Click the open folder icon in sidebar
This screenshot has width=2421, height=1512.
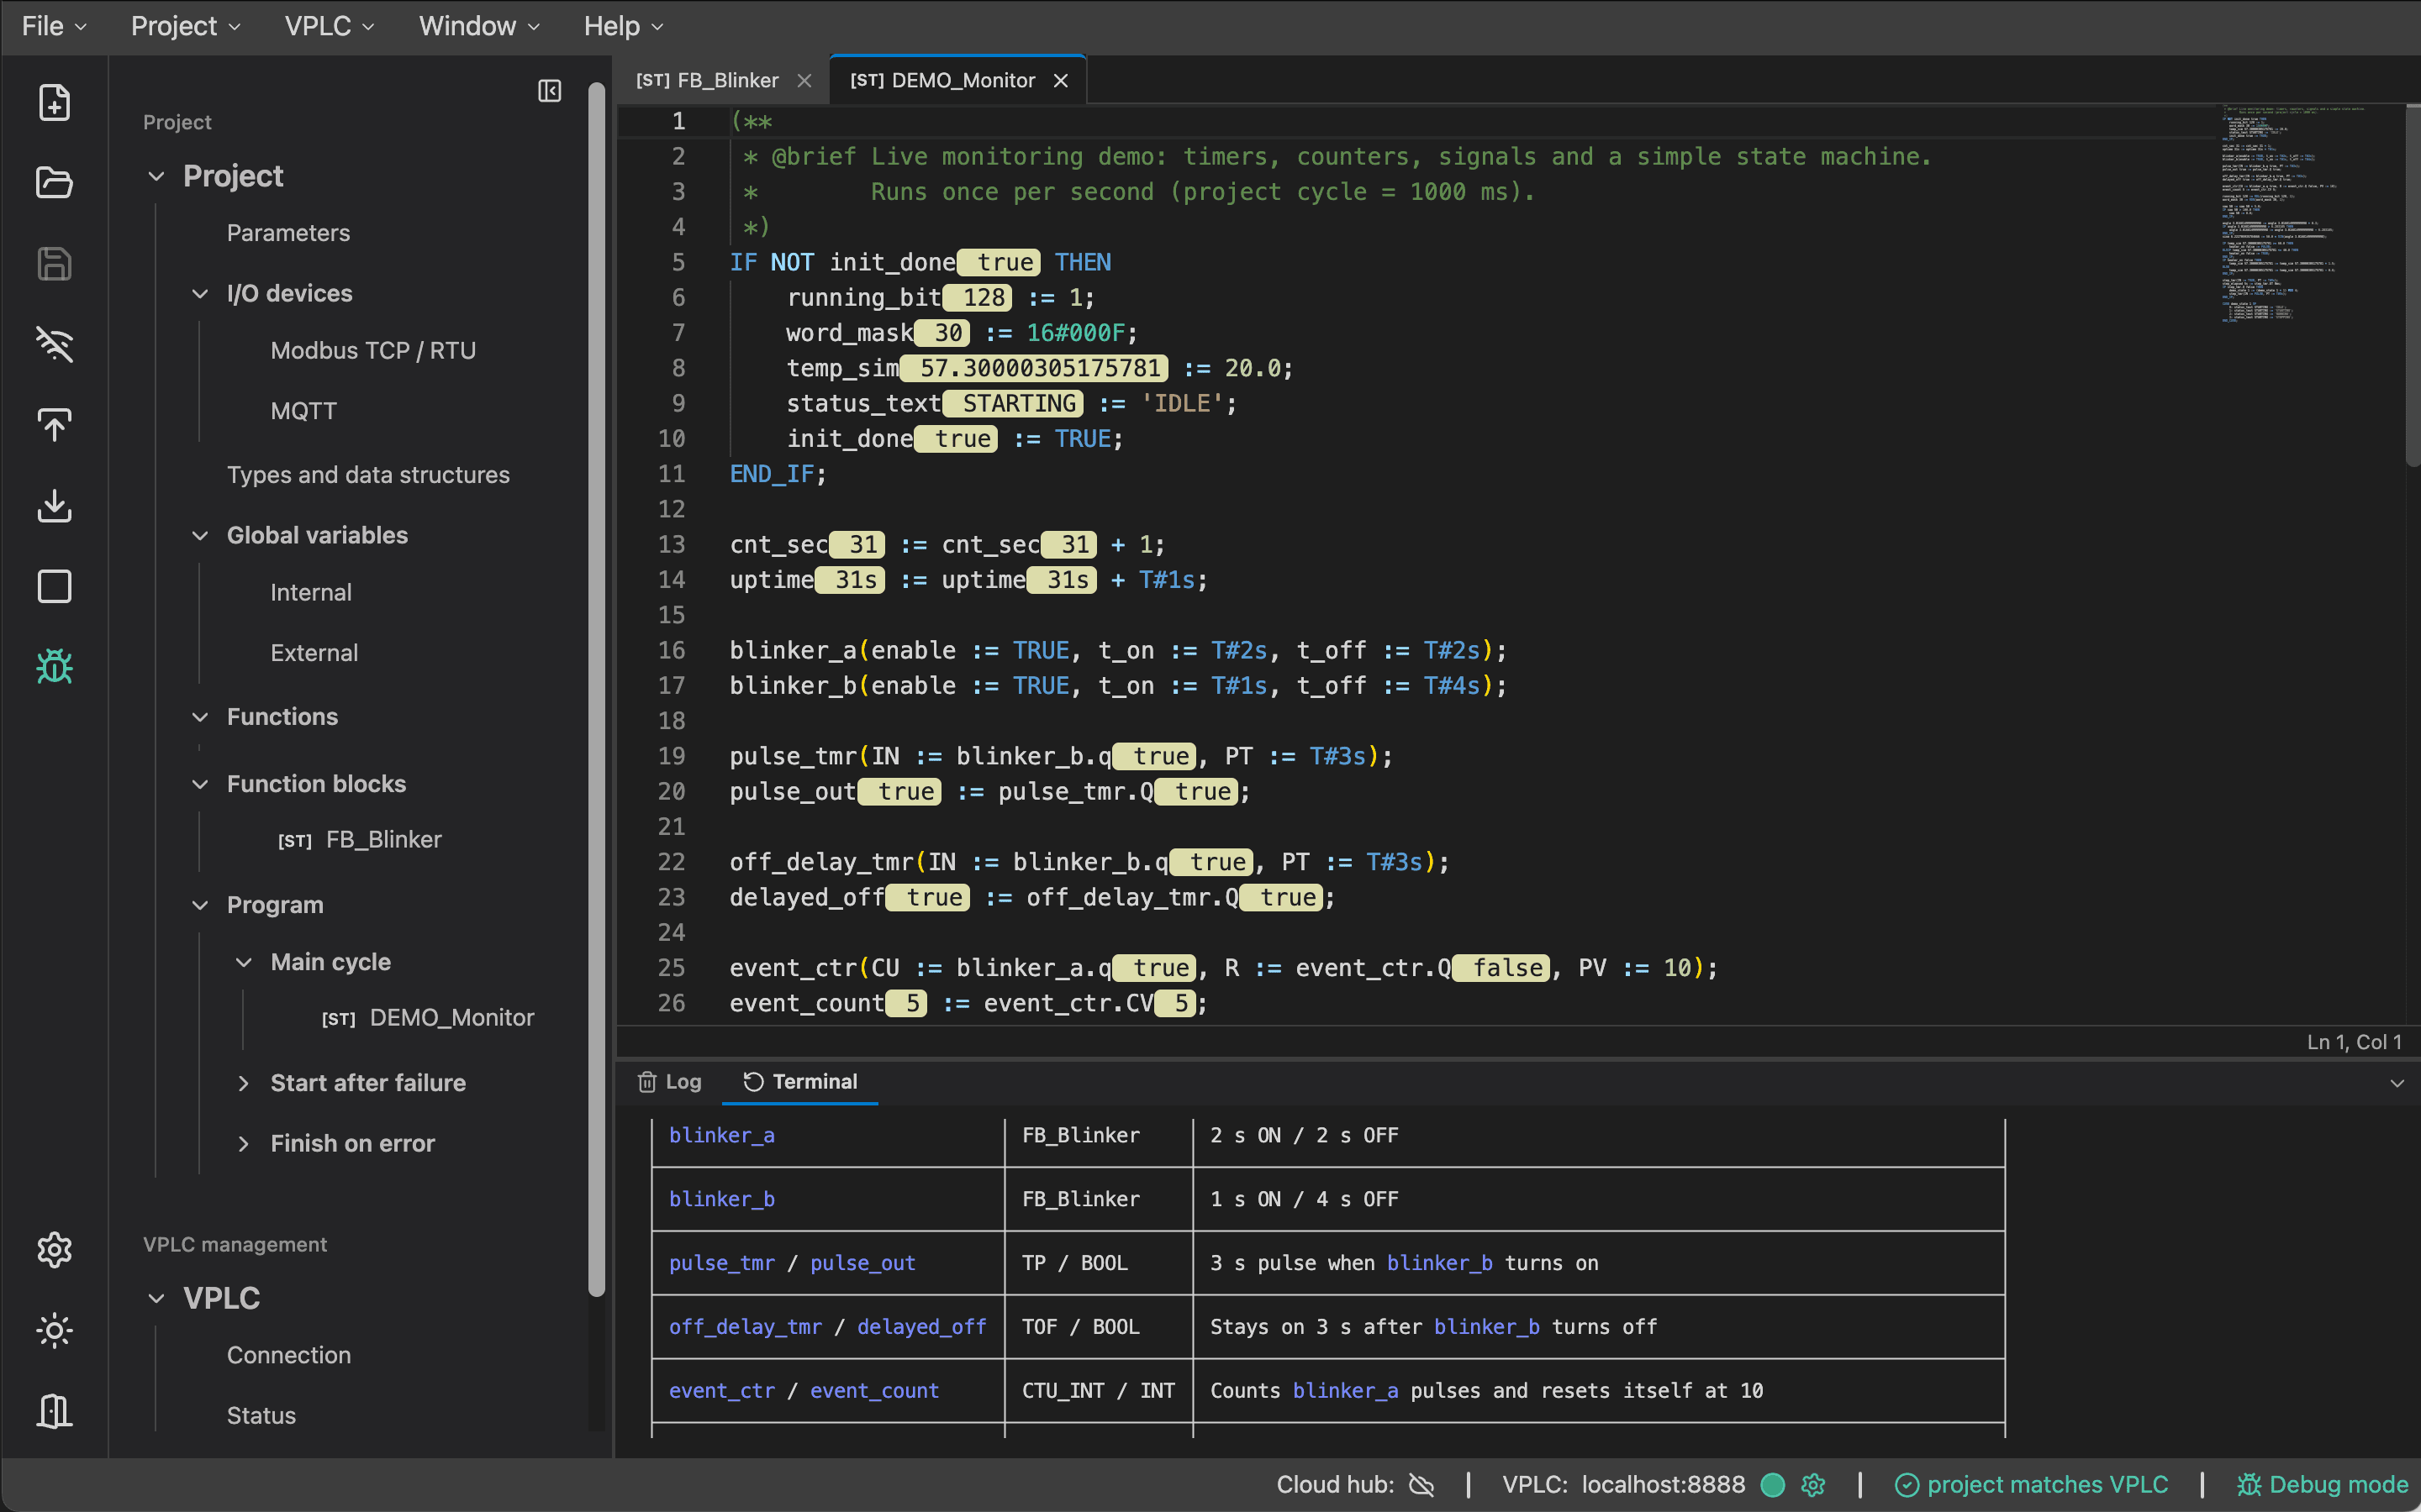[x=54, y=182]
